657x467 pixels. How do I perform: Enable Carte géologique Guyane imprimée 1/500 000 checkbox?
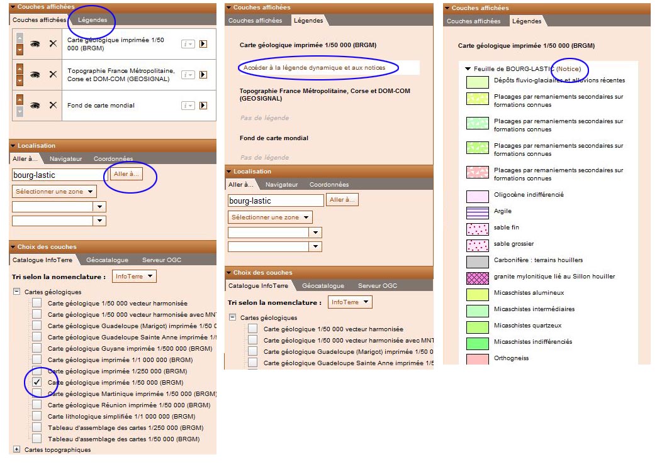click(37, 348)
